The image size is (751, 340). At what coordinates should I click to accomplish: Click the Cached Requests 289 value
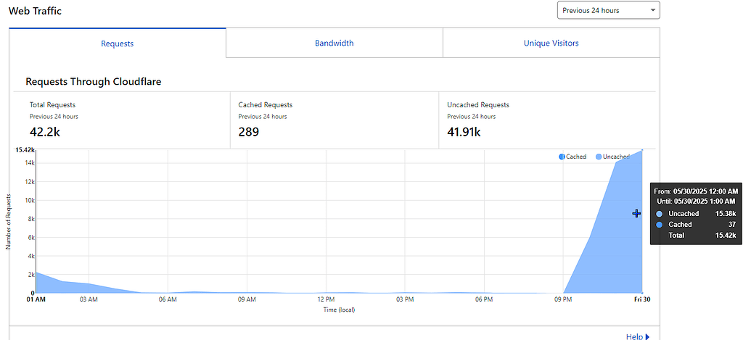(249, 132)
